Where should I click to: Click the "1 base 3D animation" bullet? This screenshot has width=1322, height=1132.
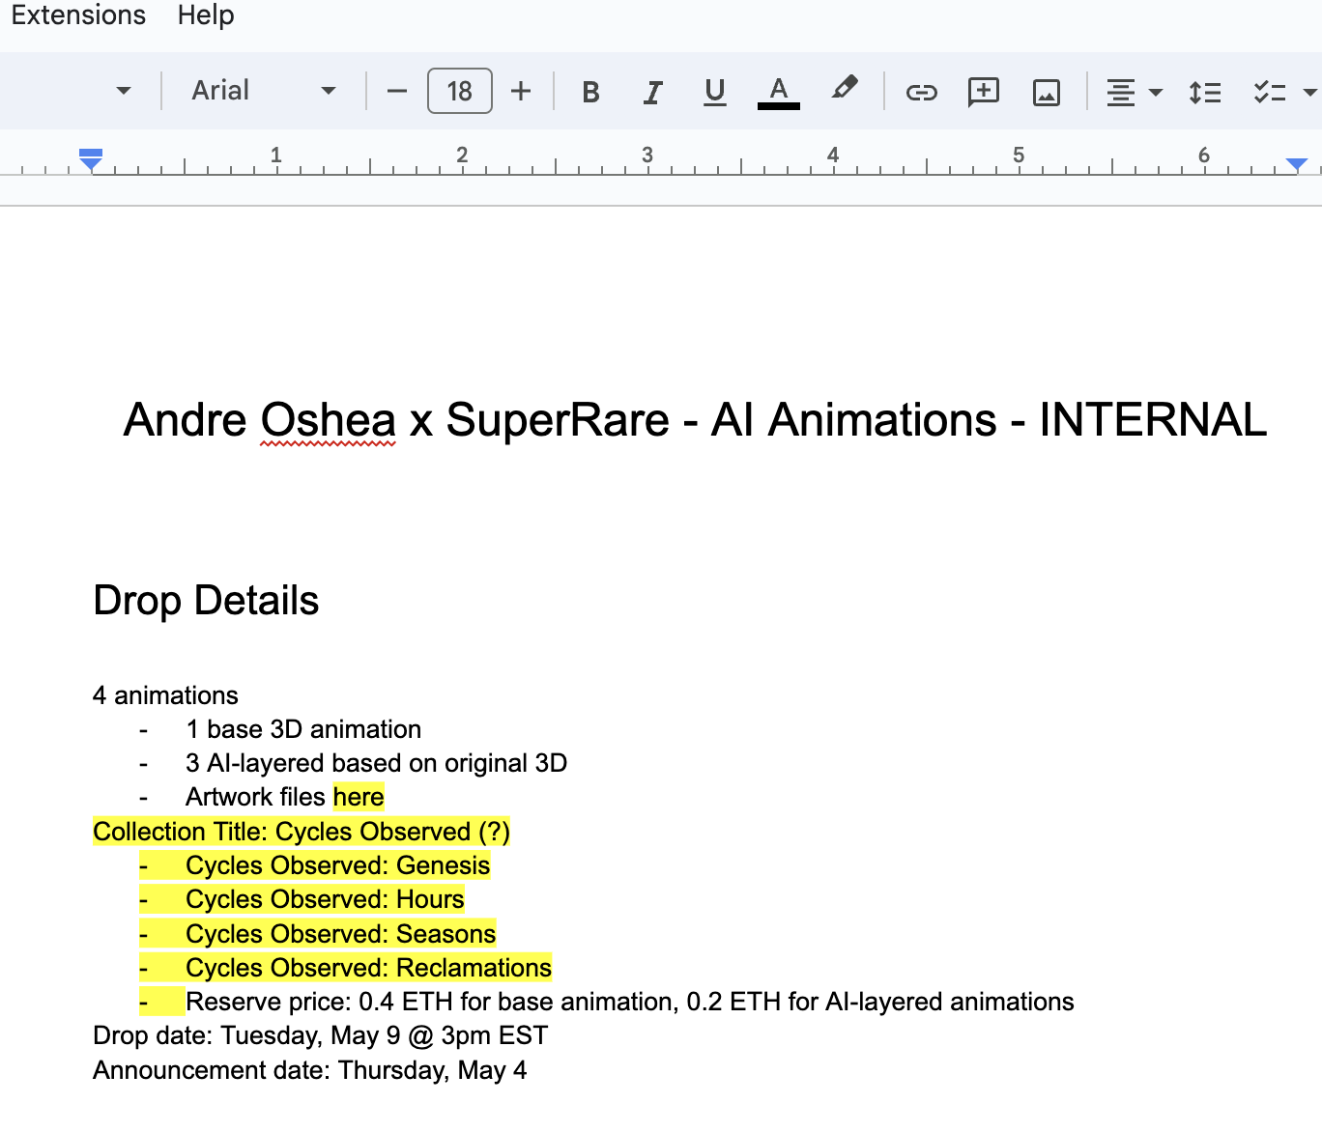click(x=303, y=729)
